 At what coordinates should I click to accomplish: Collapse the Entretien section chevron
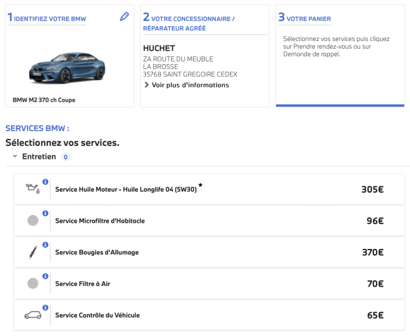15,156
